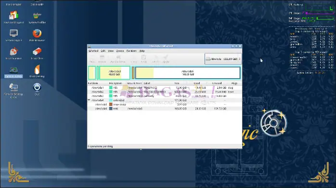Select first partition block in disk map
This screenshot has width=336, height=188.
[92, 73]
